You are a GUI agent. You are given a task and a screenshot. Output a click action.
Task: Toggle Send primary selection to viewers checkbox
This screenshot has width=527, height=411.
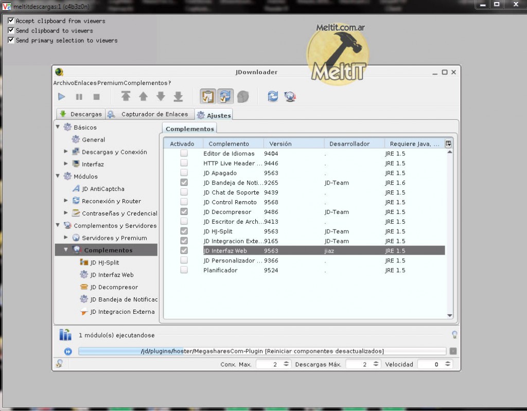[x=11, y=40]
